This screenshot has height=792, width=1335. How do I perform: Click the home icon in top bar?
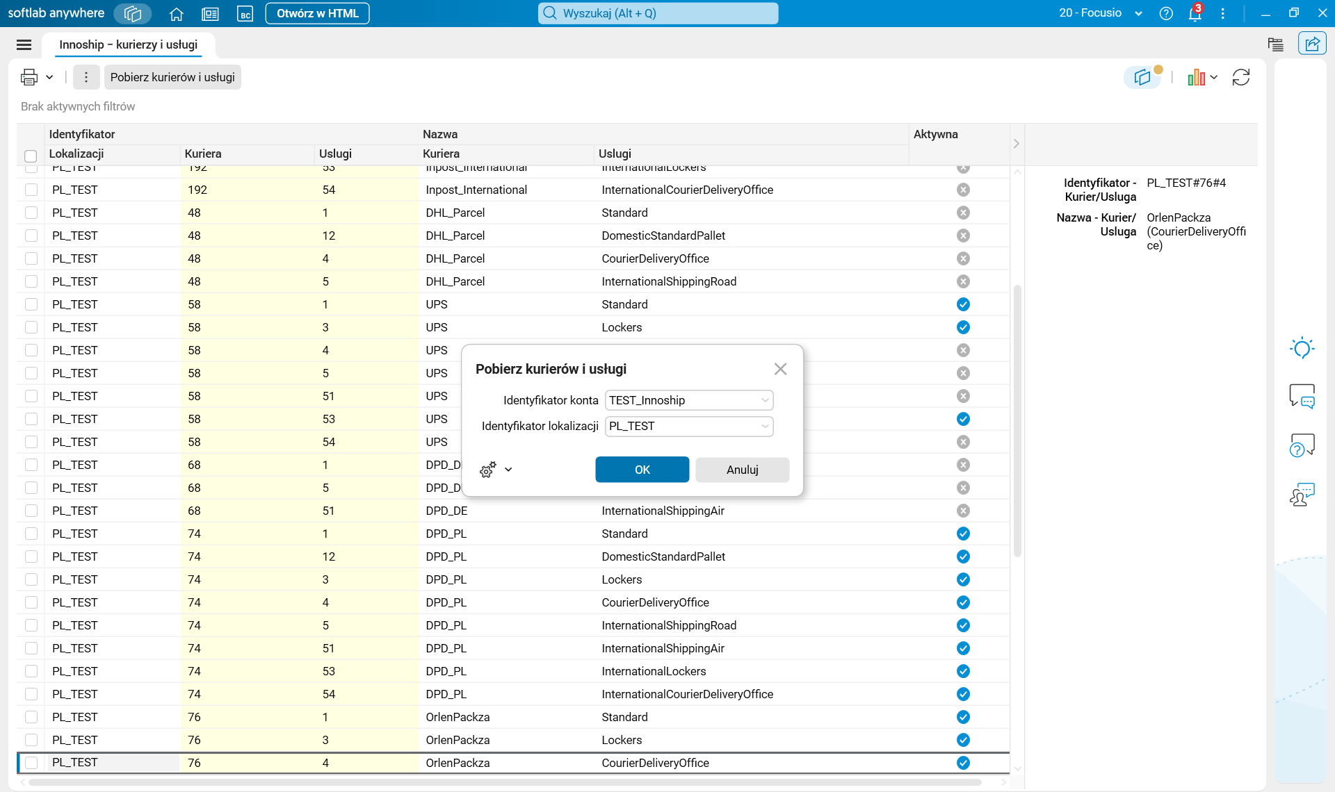pyautogui.click(x=176, y=14)
